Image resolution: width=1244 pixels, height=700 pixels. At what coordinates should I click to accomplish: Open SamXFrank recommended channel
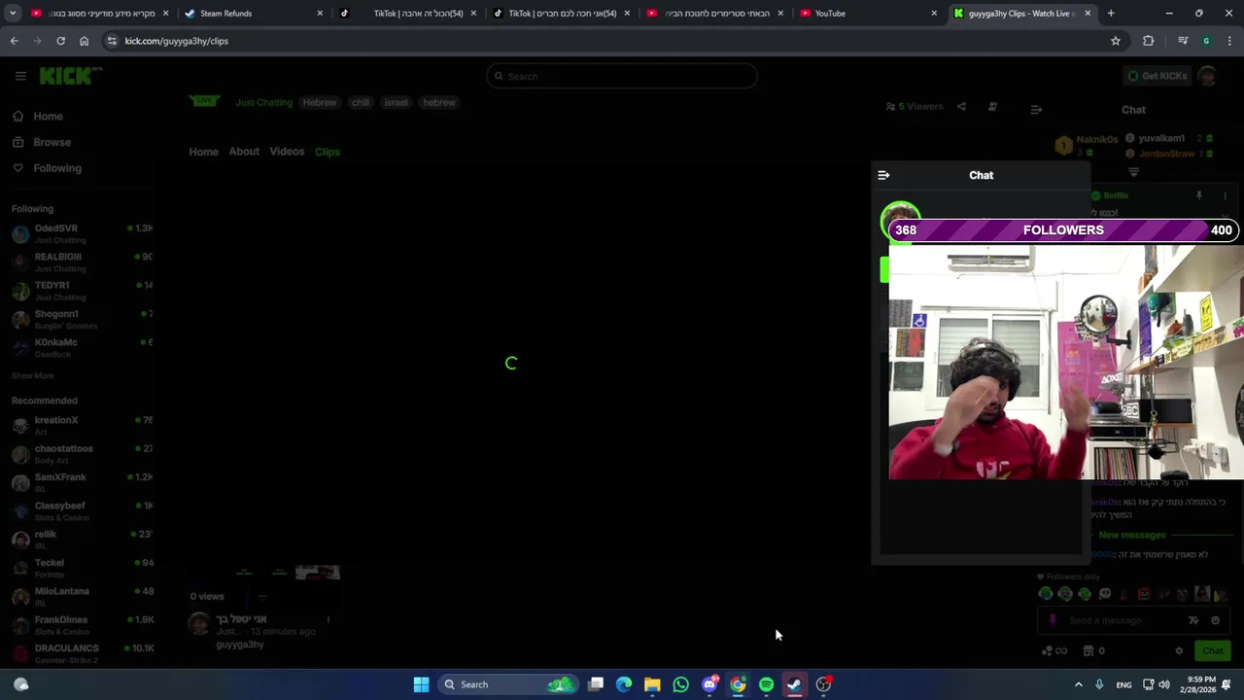click(x=83, y=482)
